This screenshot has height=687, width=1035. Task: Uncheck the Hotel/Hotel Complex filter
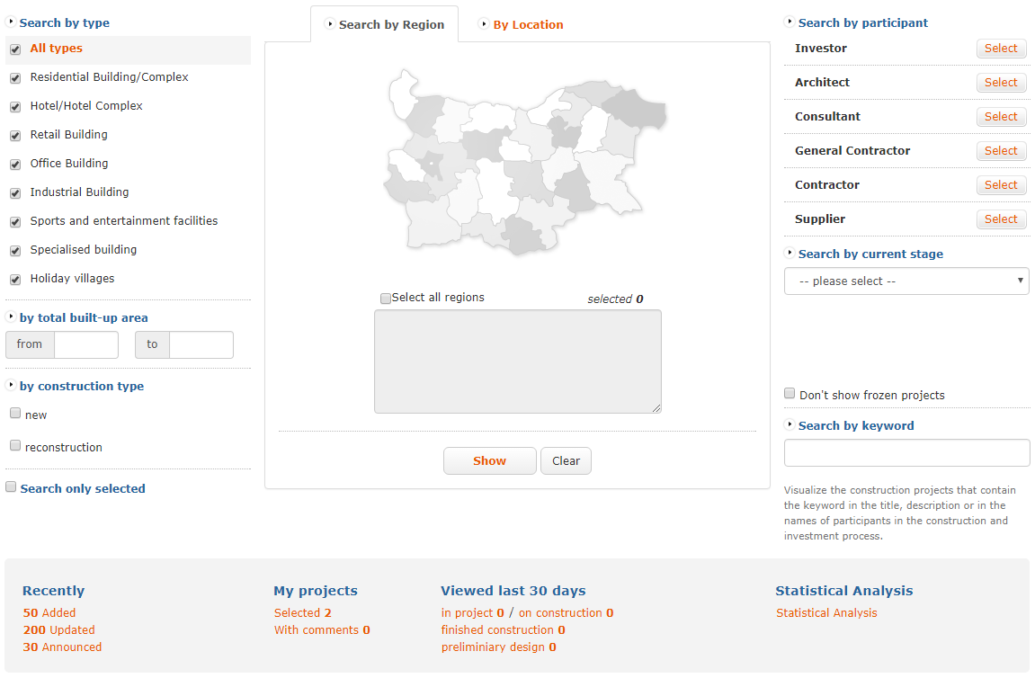point(15,106)
